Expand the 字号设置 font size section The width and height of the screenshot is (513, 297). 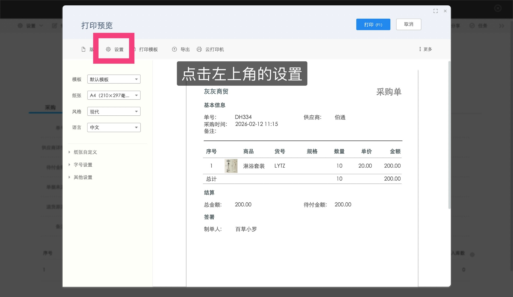click(x=83, y=164)
